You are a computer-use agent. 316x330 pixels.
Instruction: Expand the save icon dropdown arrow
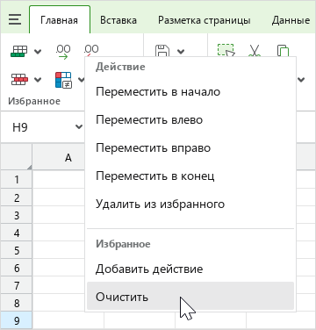click(181, 52)
